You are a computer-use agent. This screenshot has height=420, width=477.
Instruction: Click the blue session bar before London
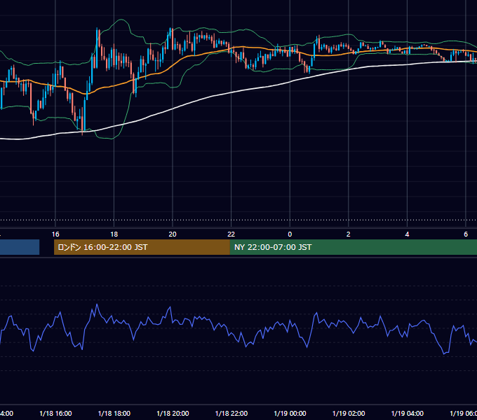(x=20, y=247)
